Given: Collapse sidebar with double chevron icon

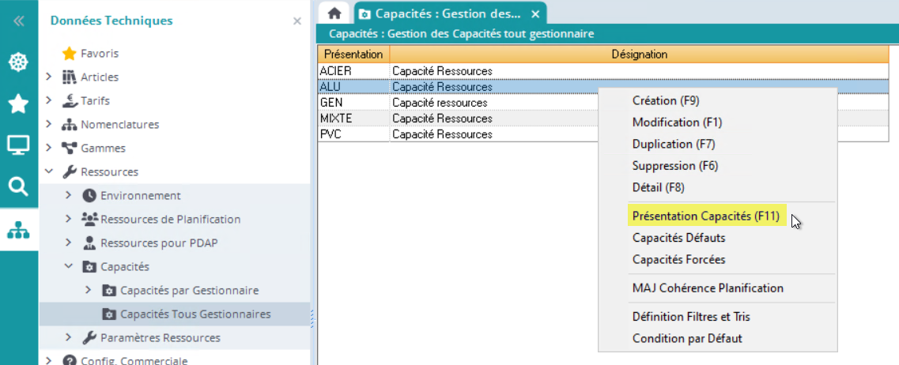Looking at the screenshot, I should coord(18,21).
